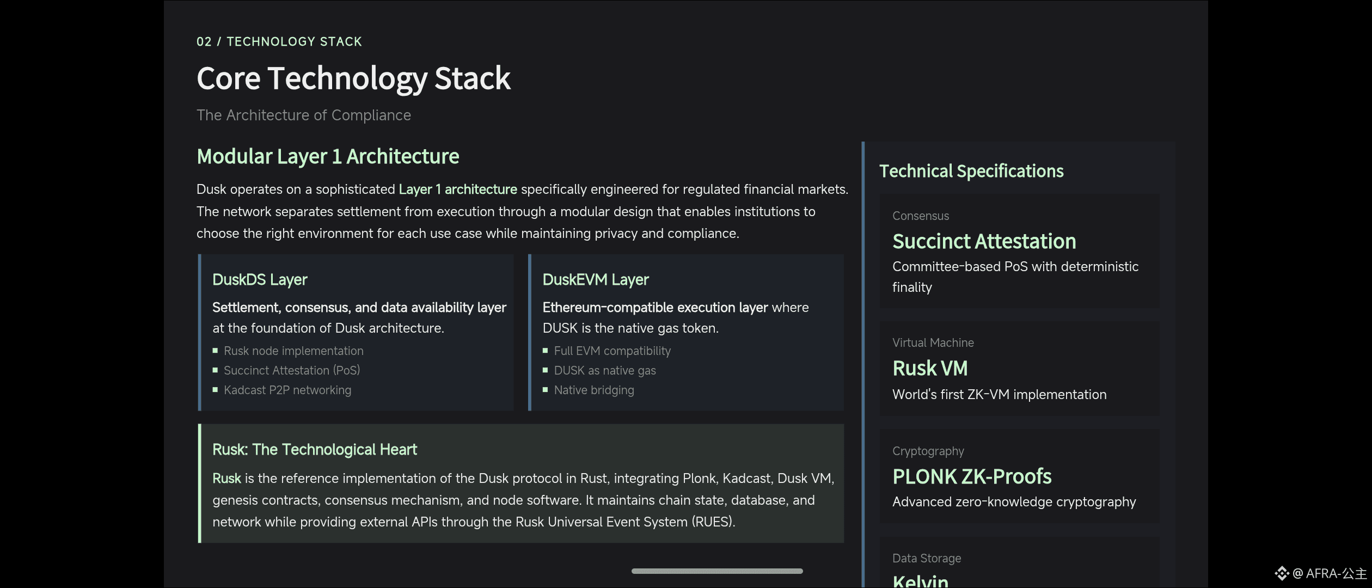Click the "Rusk: The Technological Heart" heading

(314, 450)
